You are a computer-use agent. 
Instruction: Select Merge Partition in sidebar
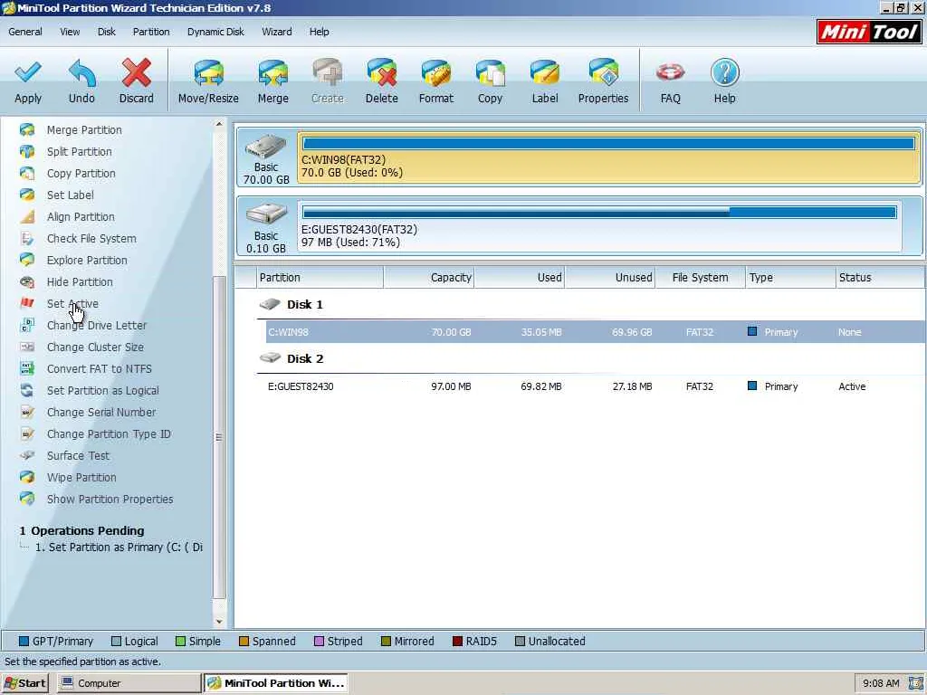84,130
